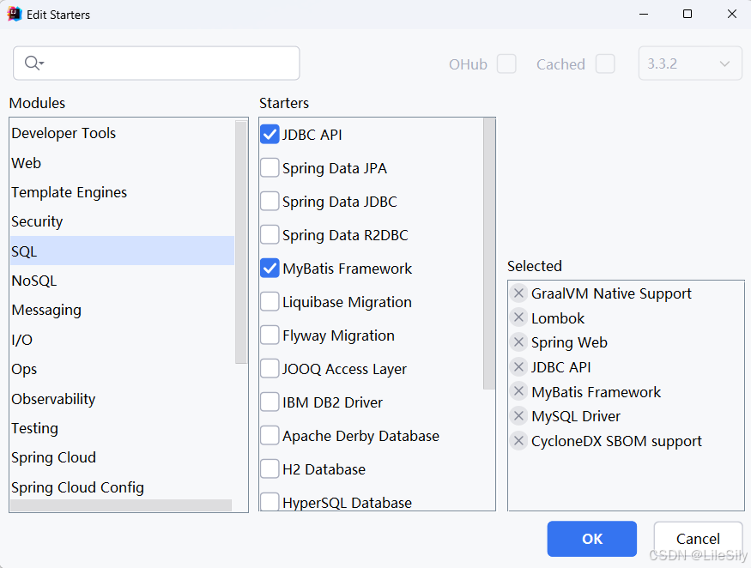This screenshot has height=568, width=751.
Task: Click the IntelliJ icon in title bar
Action: coord(15,15)
